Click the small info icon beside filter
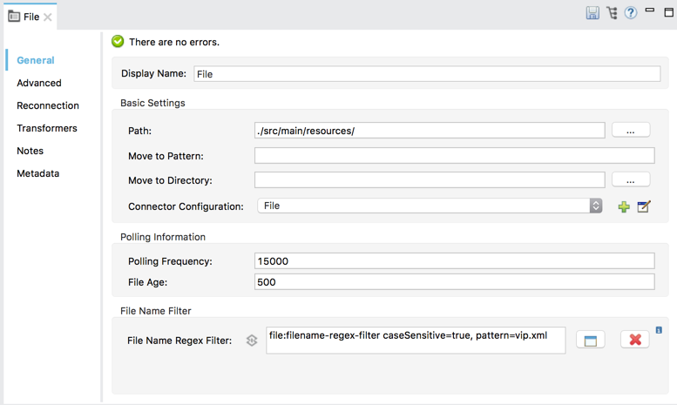The height and width of the screenshot is (405, 677). click(659, 330)
